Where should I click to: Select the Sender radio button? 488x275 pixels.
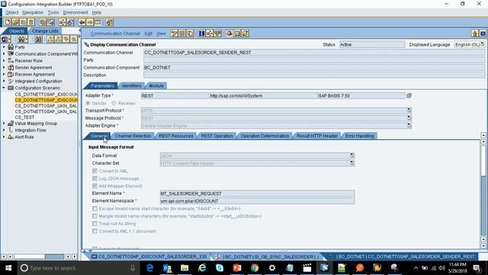(88, 103)
